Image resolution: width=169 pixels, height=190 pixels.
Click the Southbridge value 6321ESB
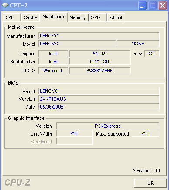[100, 61]
